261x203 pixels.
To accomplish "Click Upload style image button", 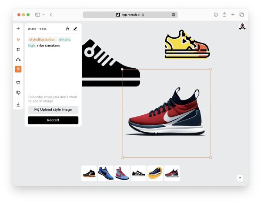I will [53, 110].
